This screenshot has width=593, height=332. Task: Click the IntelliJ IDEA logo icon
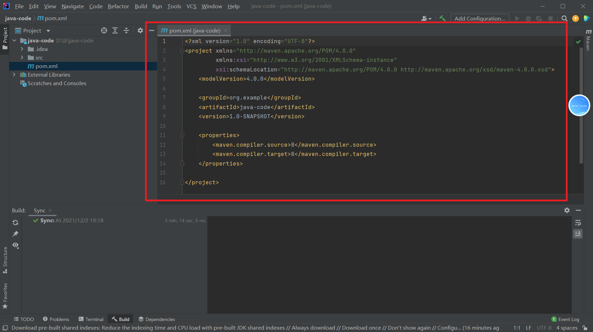pyautogui.click(x=7, y=6)
